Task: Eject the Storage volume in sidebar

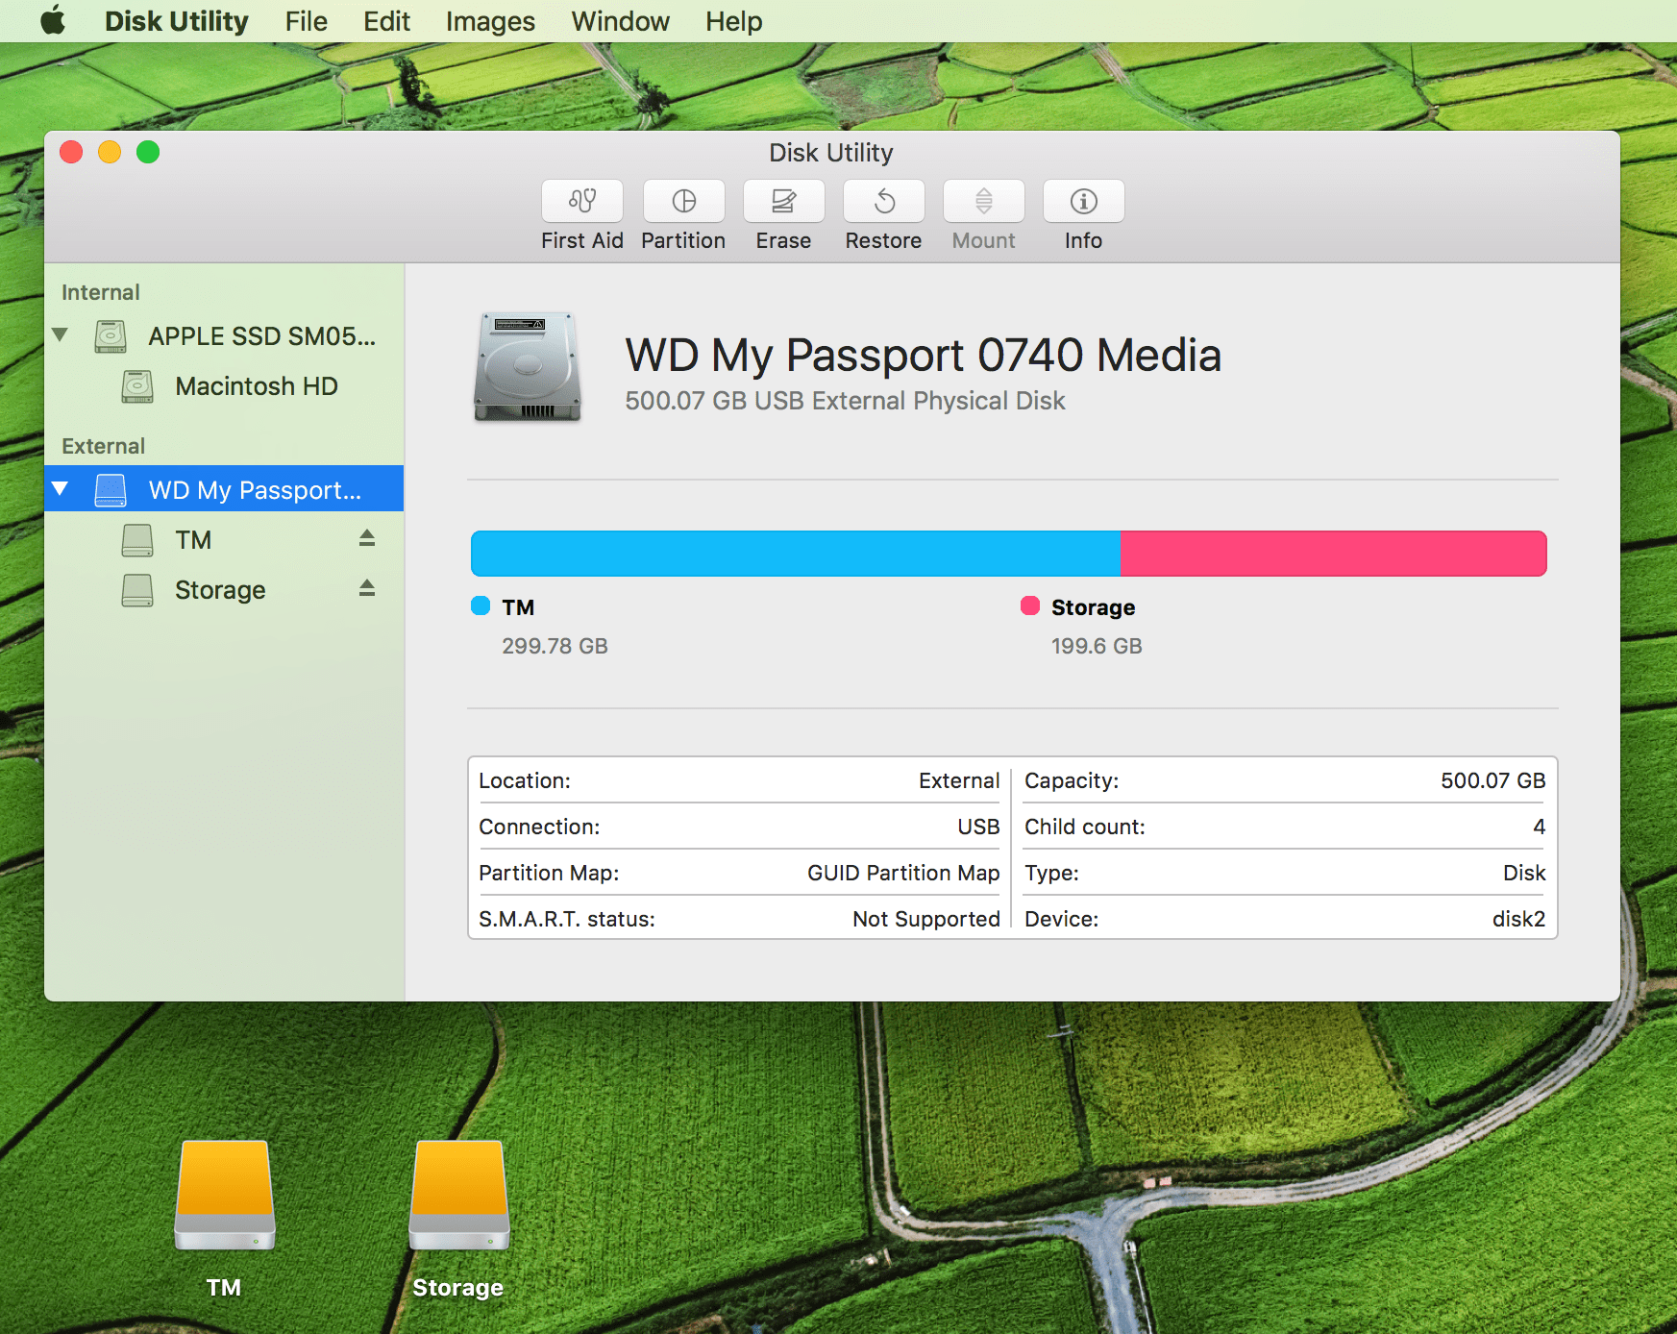Action: point(367,588)
